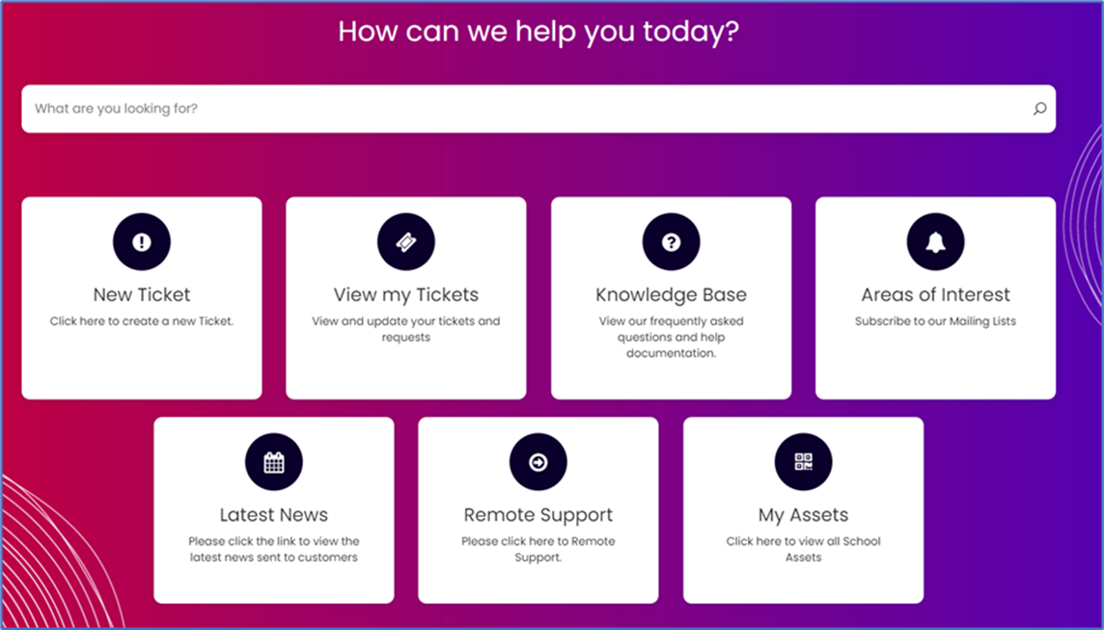Click "Click here to create a new Ticket" text
This screenshot has width=1104, height=630.
point(142,321)
